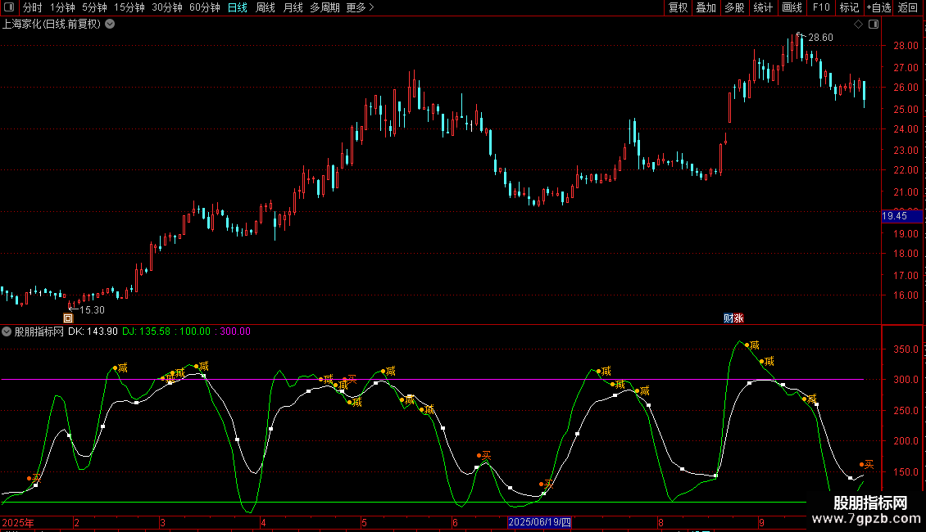926x532 pixels.
Task: Switch chart to 周线 weekly period
Action: [266, 7]
